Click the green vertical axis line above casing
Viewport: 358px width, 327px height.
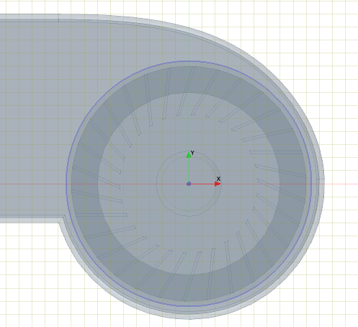189,12
